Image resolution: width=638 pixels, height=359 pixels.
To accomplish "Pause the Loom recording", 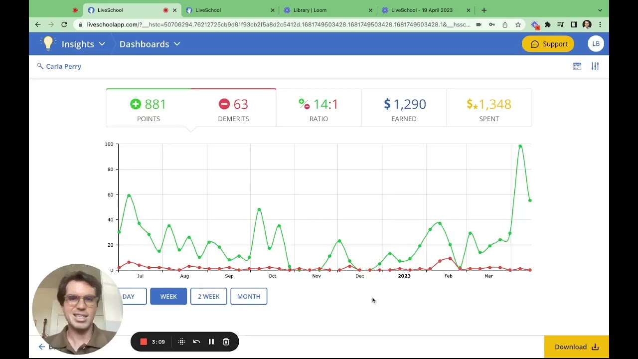I will [211, 342].
